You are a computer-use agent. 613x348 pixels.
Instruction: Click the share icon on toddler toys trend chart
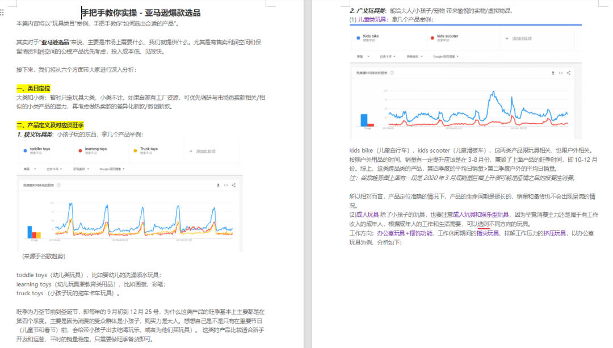pos(234,185)
